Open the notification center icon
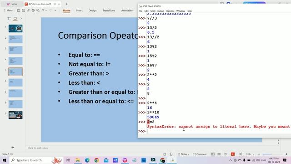291x164 pixels. point(285,160)
